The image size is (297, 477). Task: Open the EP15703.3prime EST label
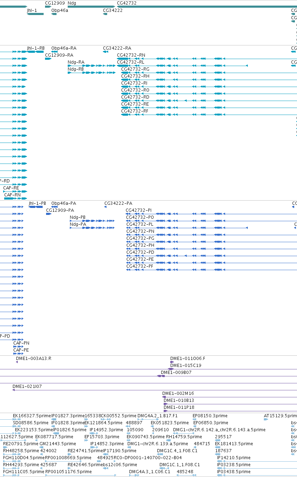coord(102,437)
